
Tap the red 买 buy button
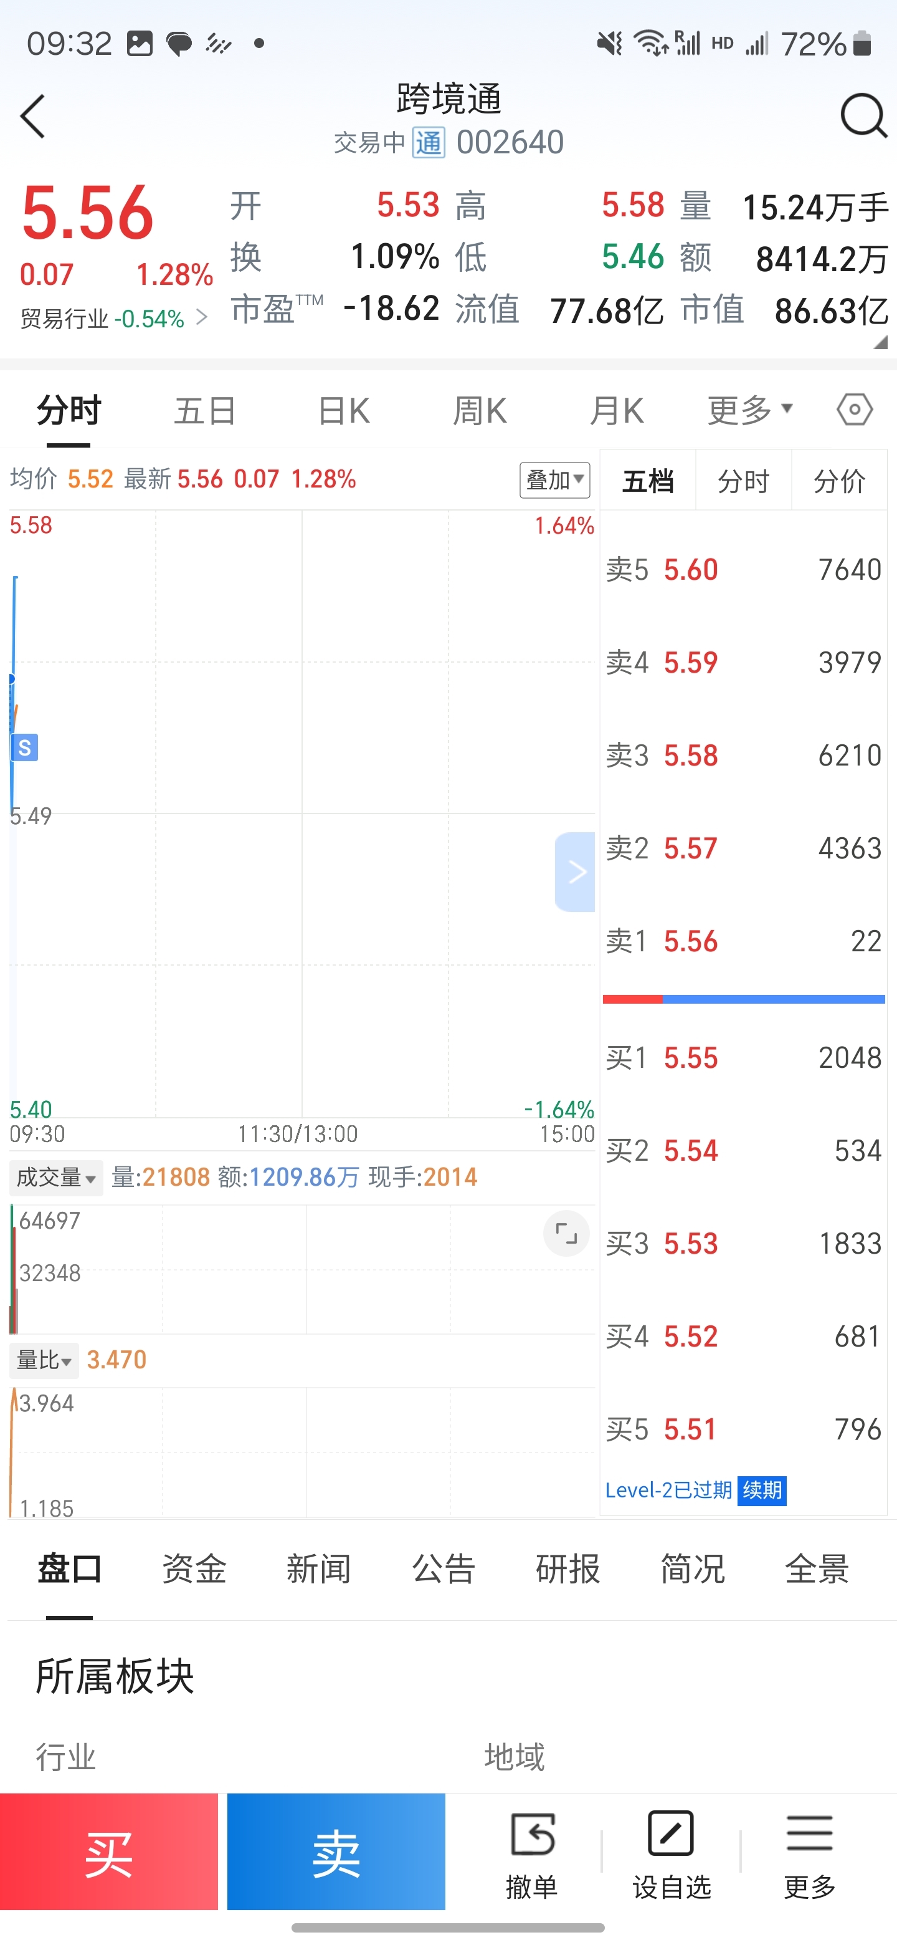pos(108,1851)
